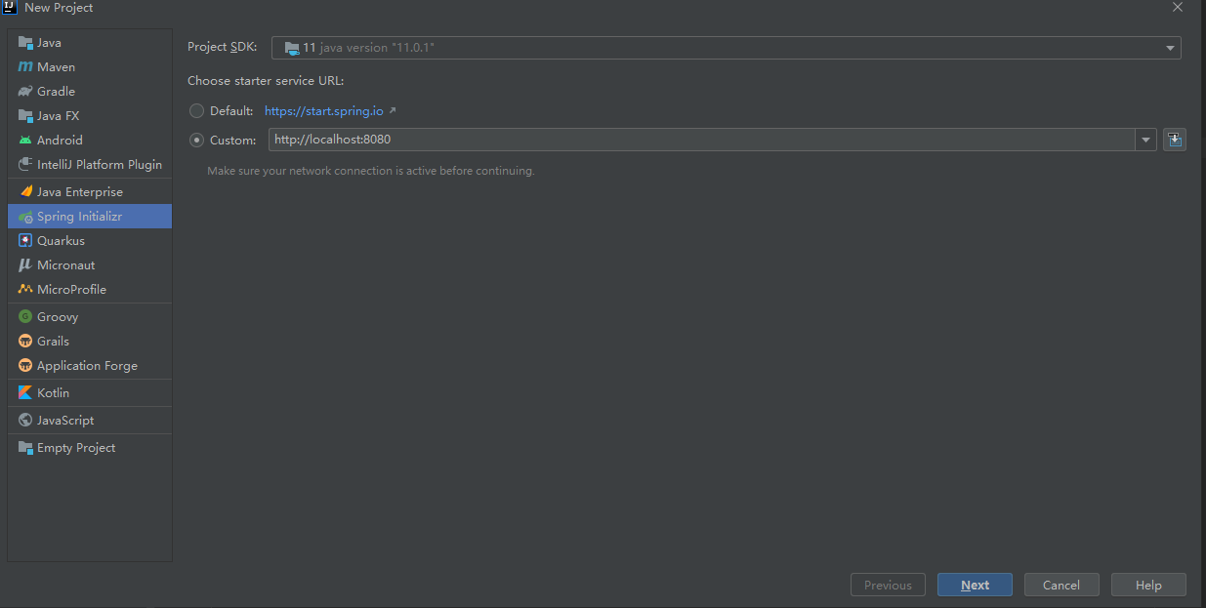Click the IntelliJ Platform Plugin icon
Viewport: 1206px width, 608px height.
pyautogui.click(x=25, y=165)
